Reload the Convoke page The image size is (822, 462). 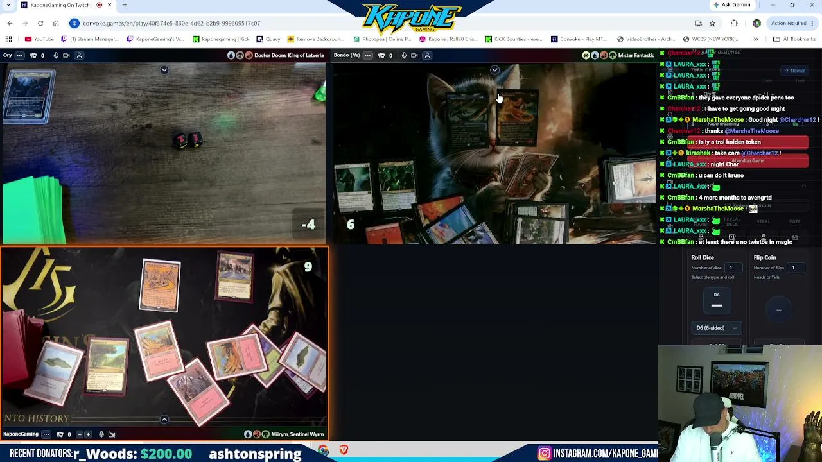40,23
